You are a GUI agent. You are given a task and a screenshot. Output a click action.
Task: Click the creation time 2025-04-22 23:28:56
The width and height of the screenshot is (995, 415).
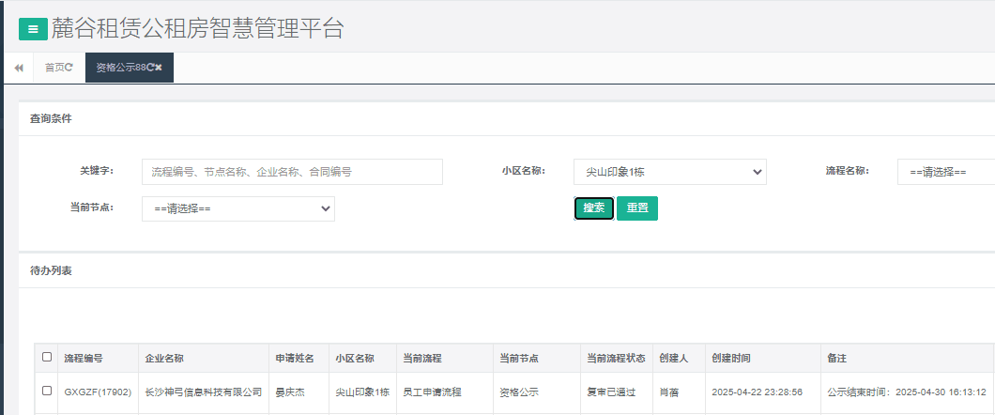point(757,392)
